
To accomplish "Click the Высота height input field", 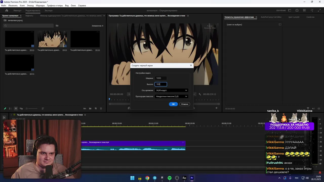I will [161, 84].
